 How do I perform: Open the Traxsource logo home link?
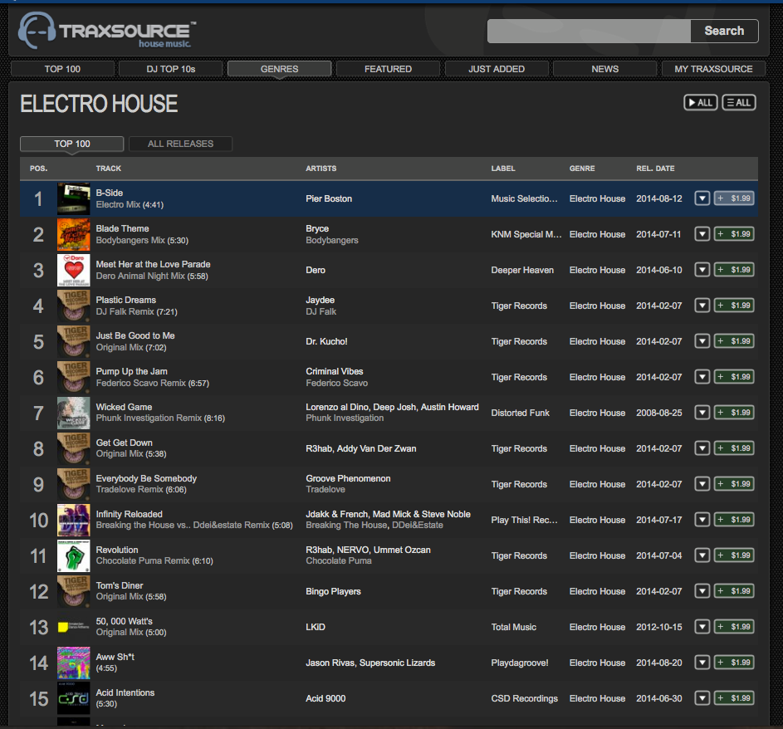(107, 31)
